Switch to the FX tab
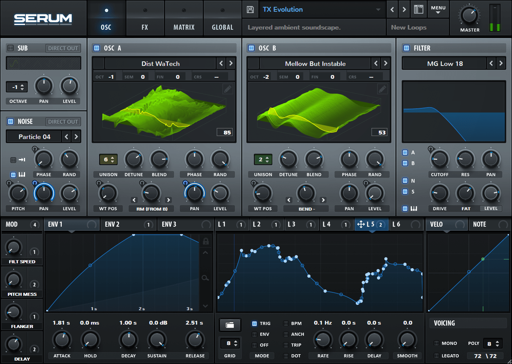This screenshot has height=364, width=512. pyautogui.click(x=145, y=18)
